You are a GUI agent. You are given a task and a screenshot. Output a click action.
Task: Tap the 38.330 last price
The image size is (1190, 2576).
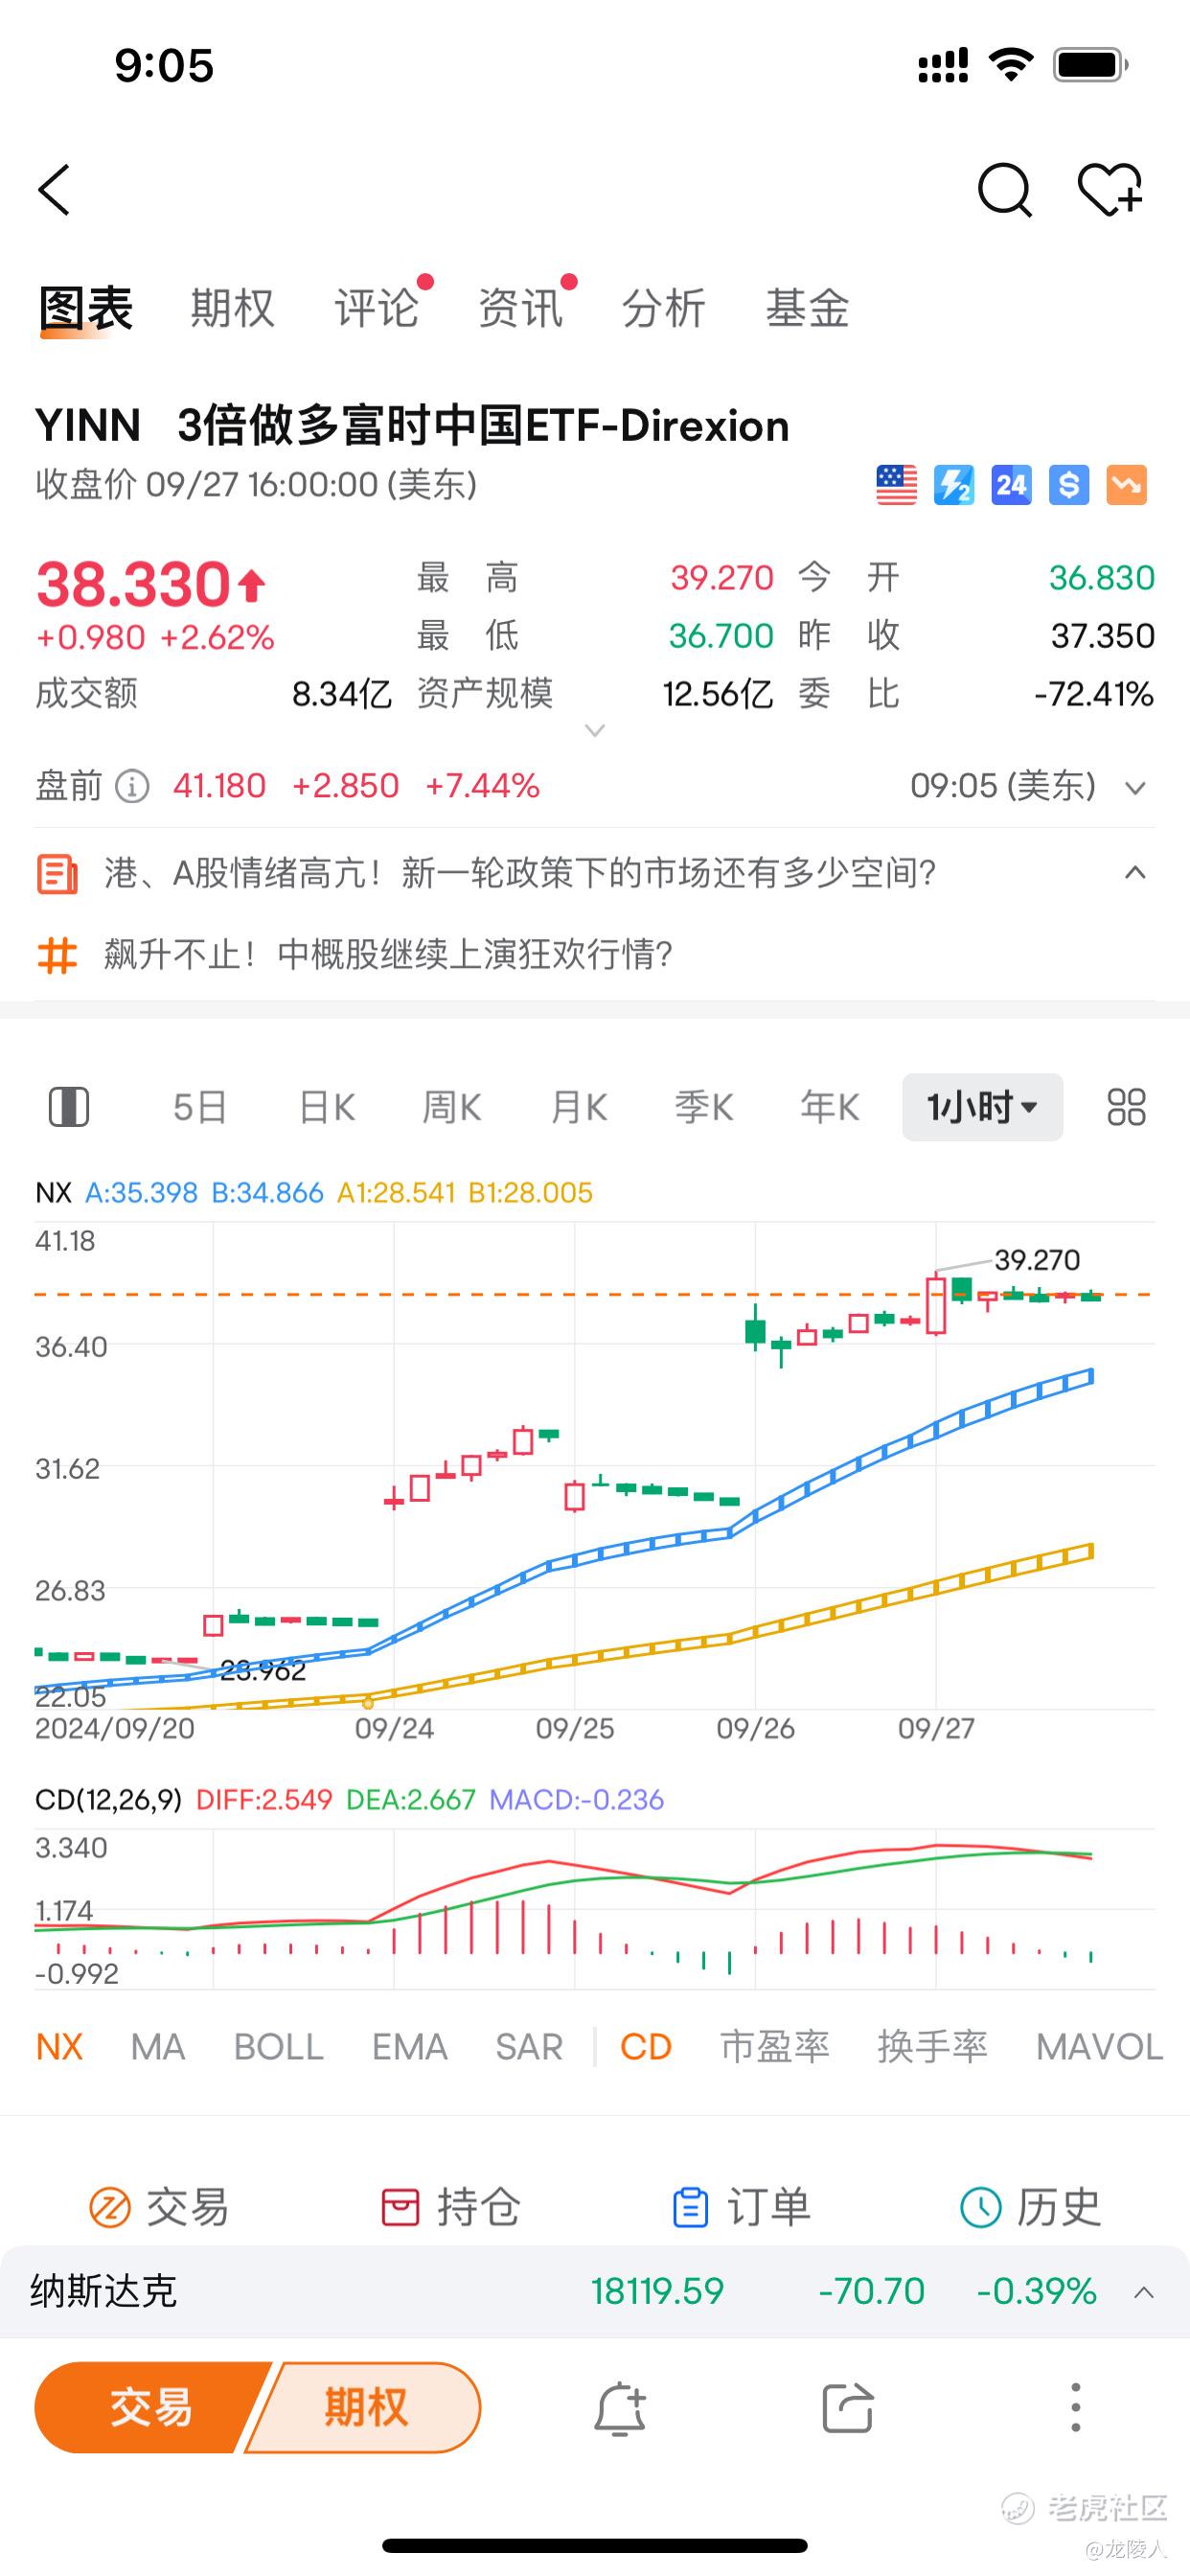point(135,584)
